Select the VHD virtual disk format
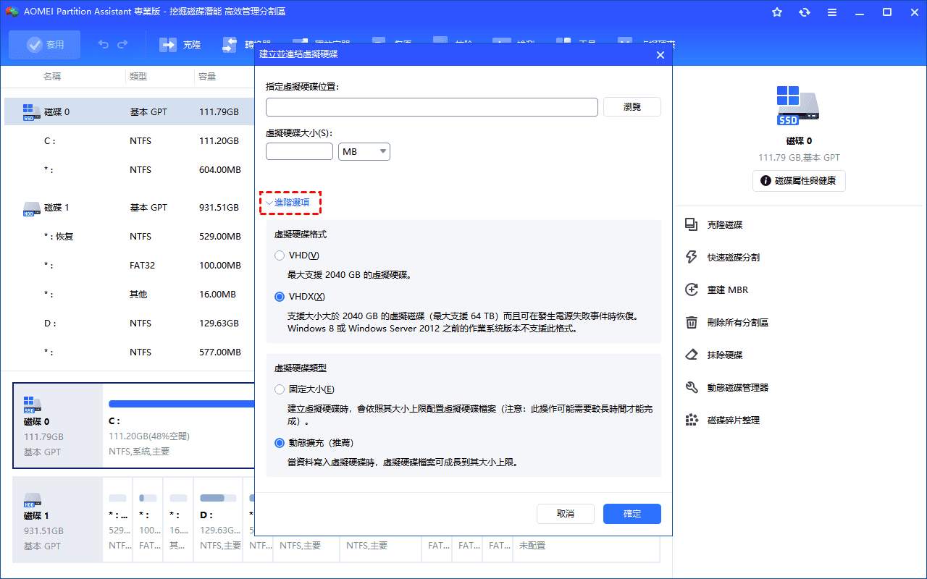Viewport: 927px width, 579px height. click(x=280, y=255)
